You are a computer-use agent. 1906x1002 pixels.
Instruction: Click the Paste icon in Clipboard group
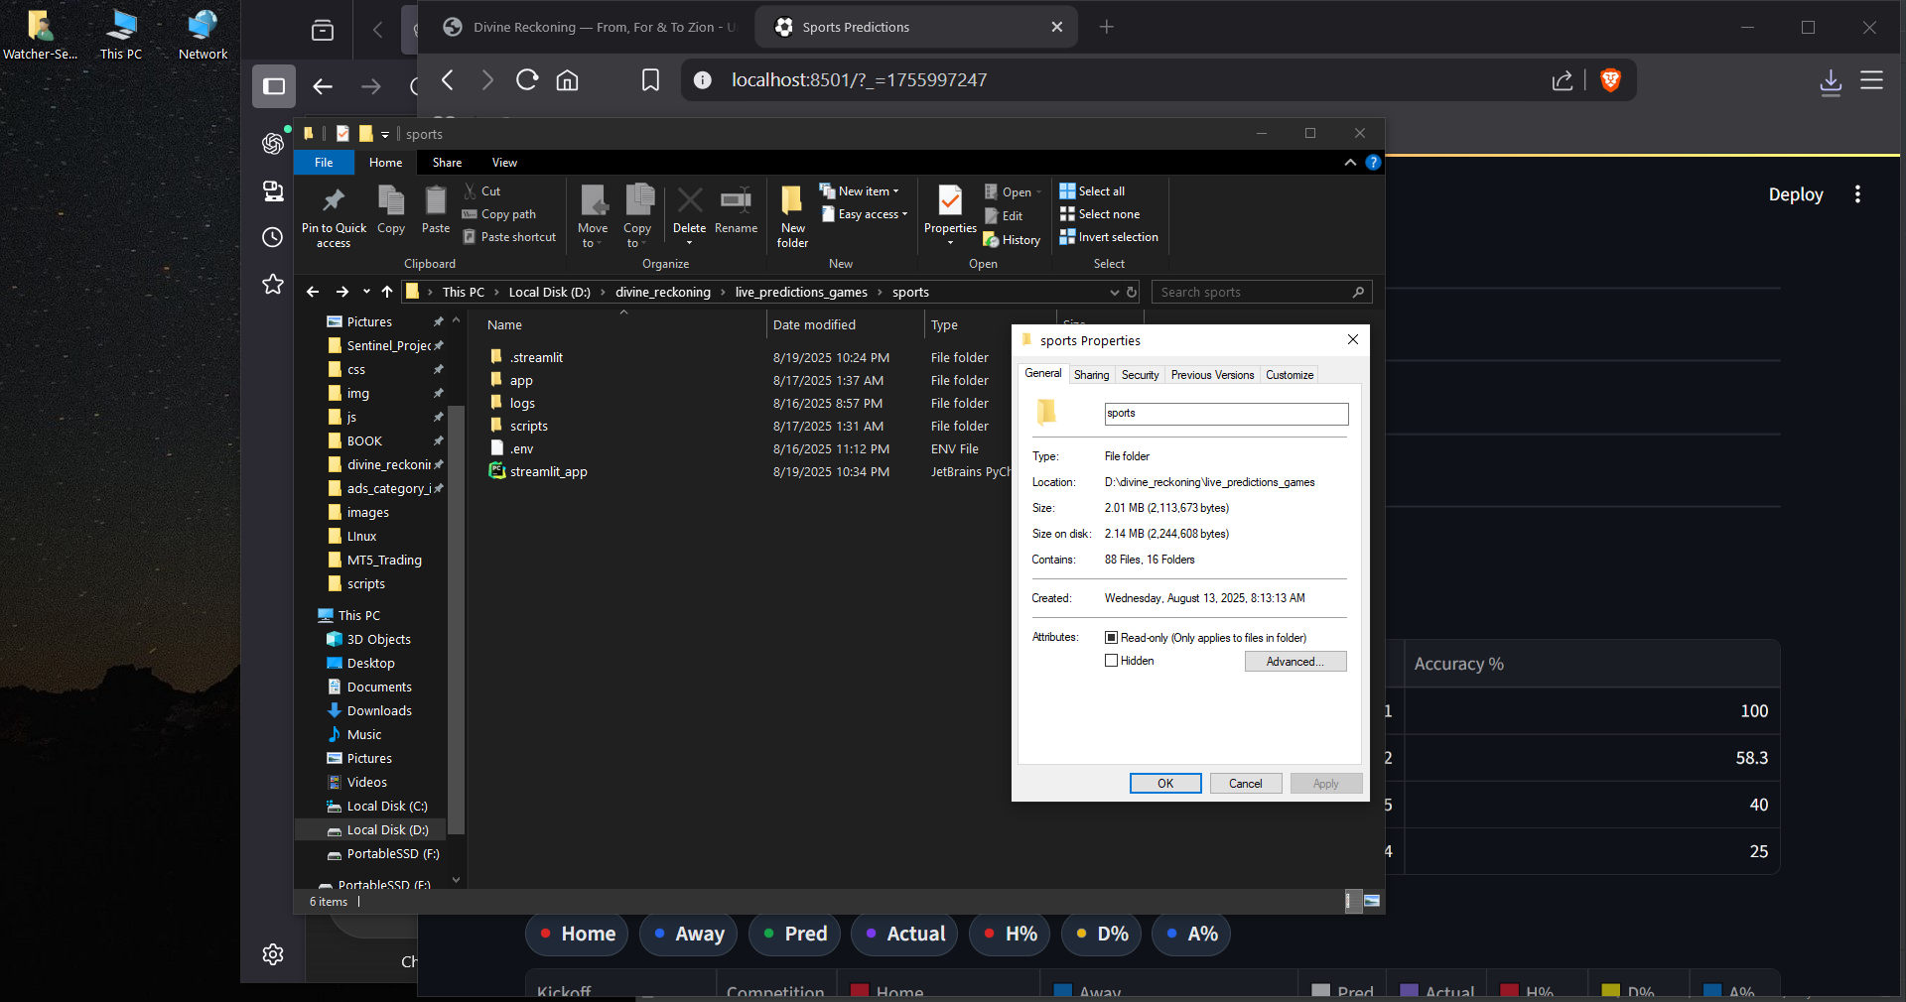click(436, 201)
